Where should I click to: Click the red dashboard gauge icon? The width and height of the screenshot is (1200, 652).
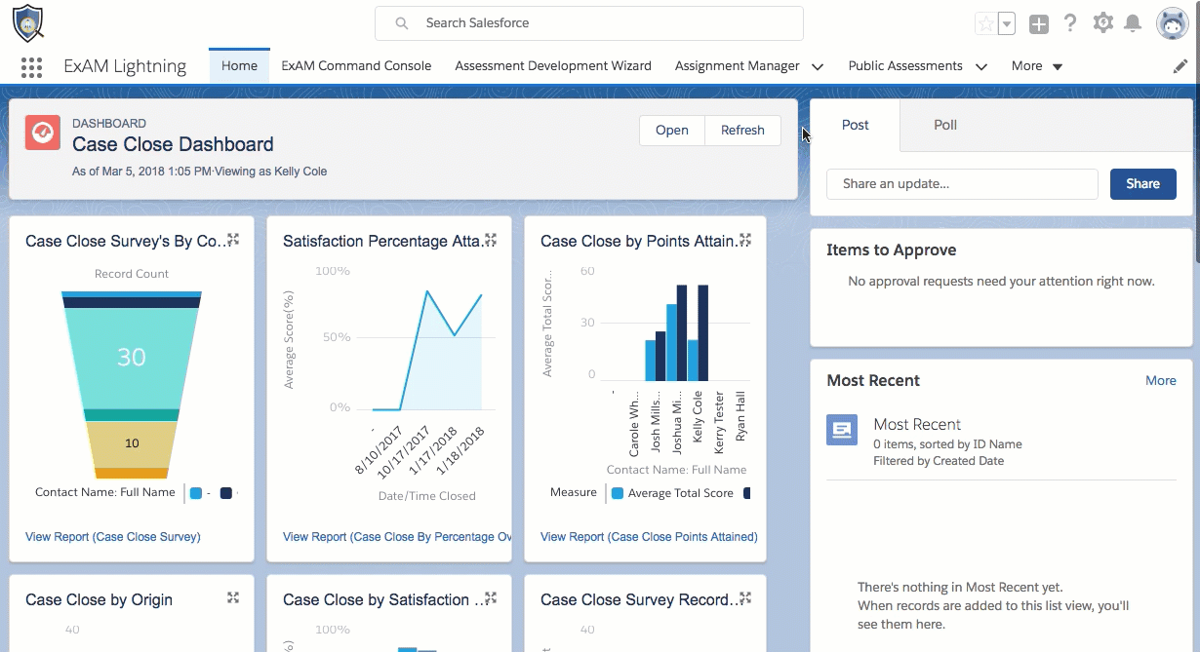point(43,133)
